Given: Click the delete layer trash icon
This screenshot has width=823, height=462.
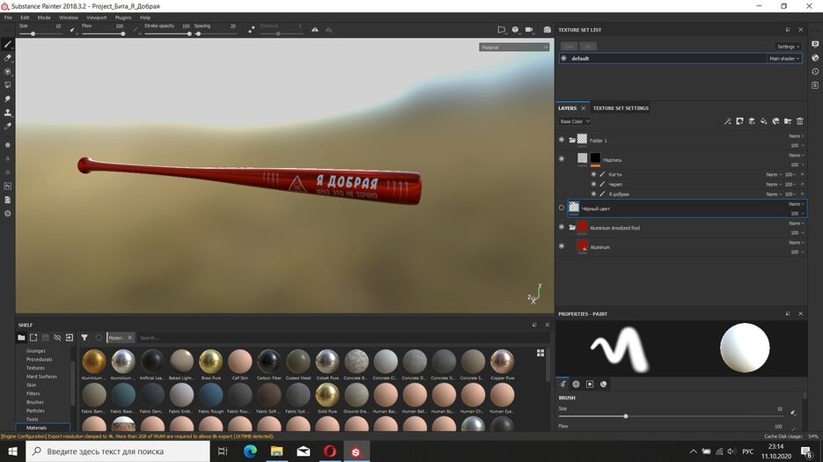Looking at the screenshot, I should 800,121.
